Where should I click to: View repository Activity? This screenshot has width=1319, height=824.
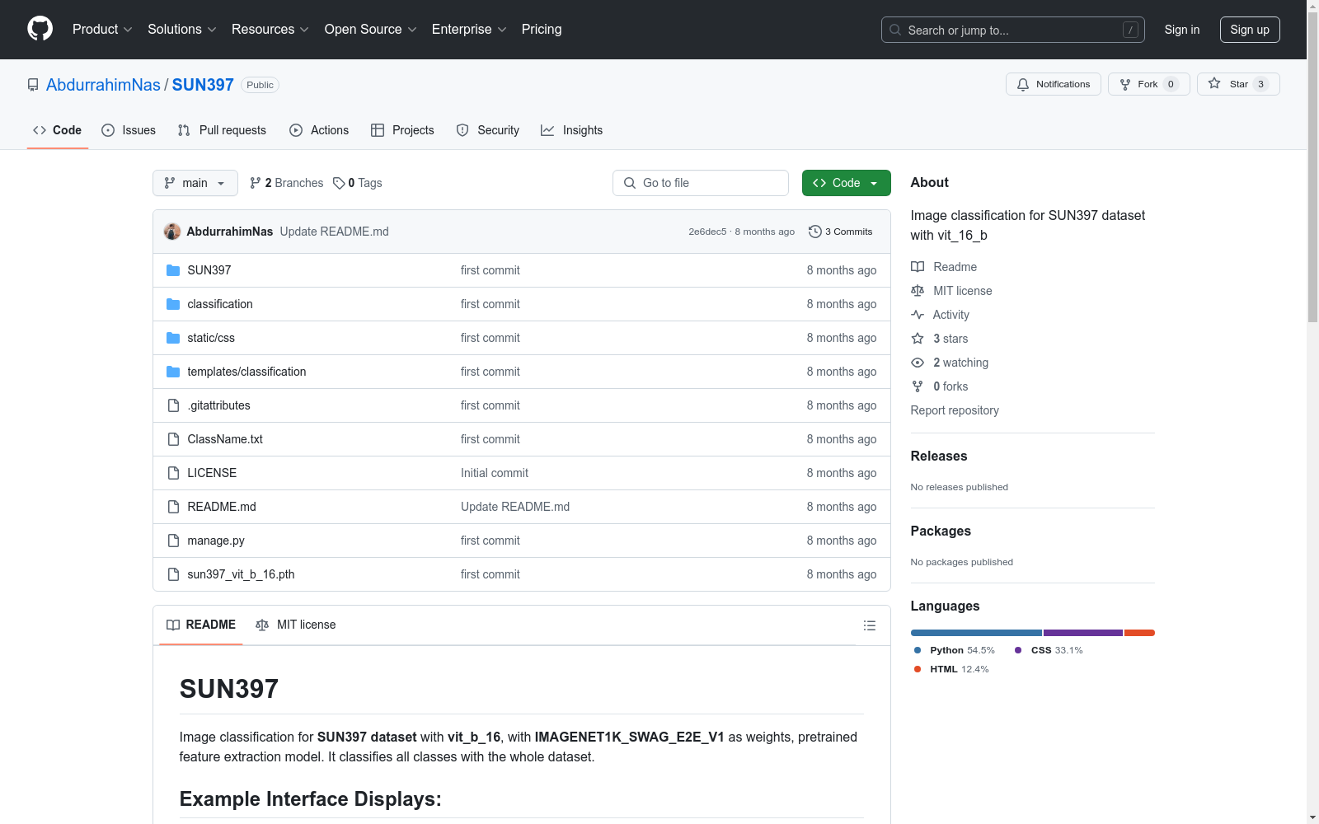coord(940,315)
